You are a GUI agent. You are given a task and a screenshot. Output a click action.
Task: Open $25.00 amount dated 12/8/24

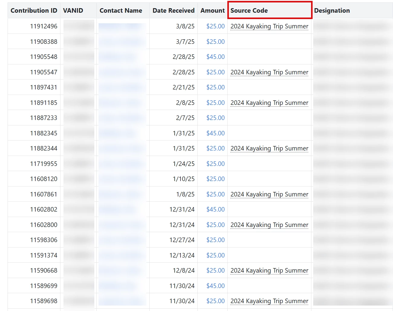pyautogui.click(x=216, y=271)
